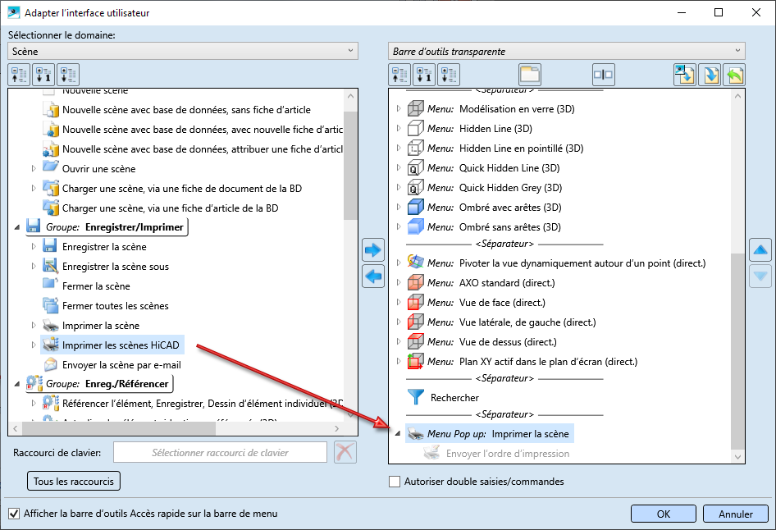The height and width of the screenshot is (530, 776).
Task: Click Vue de face cube icon
Action: pyautogui.click(x=416, y=303)
